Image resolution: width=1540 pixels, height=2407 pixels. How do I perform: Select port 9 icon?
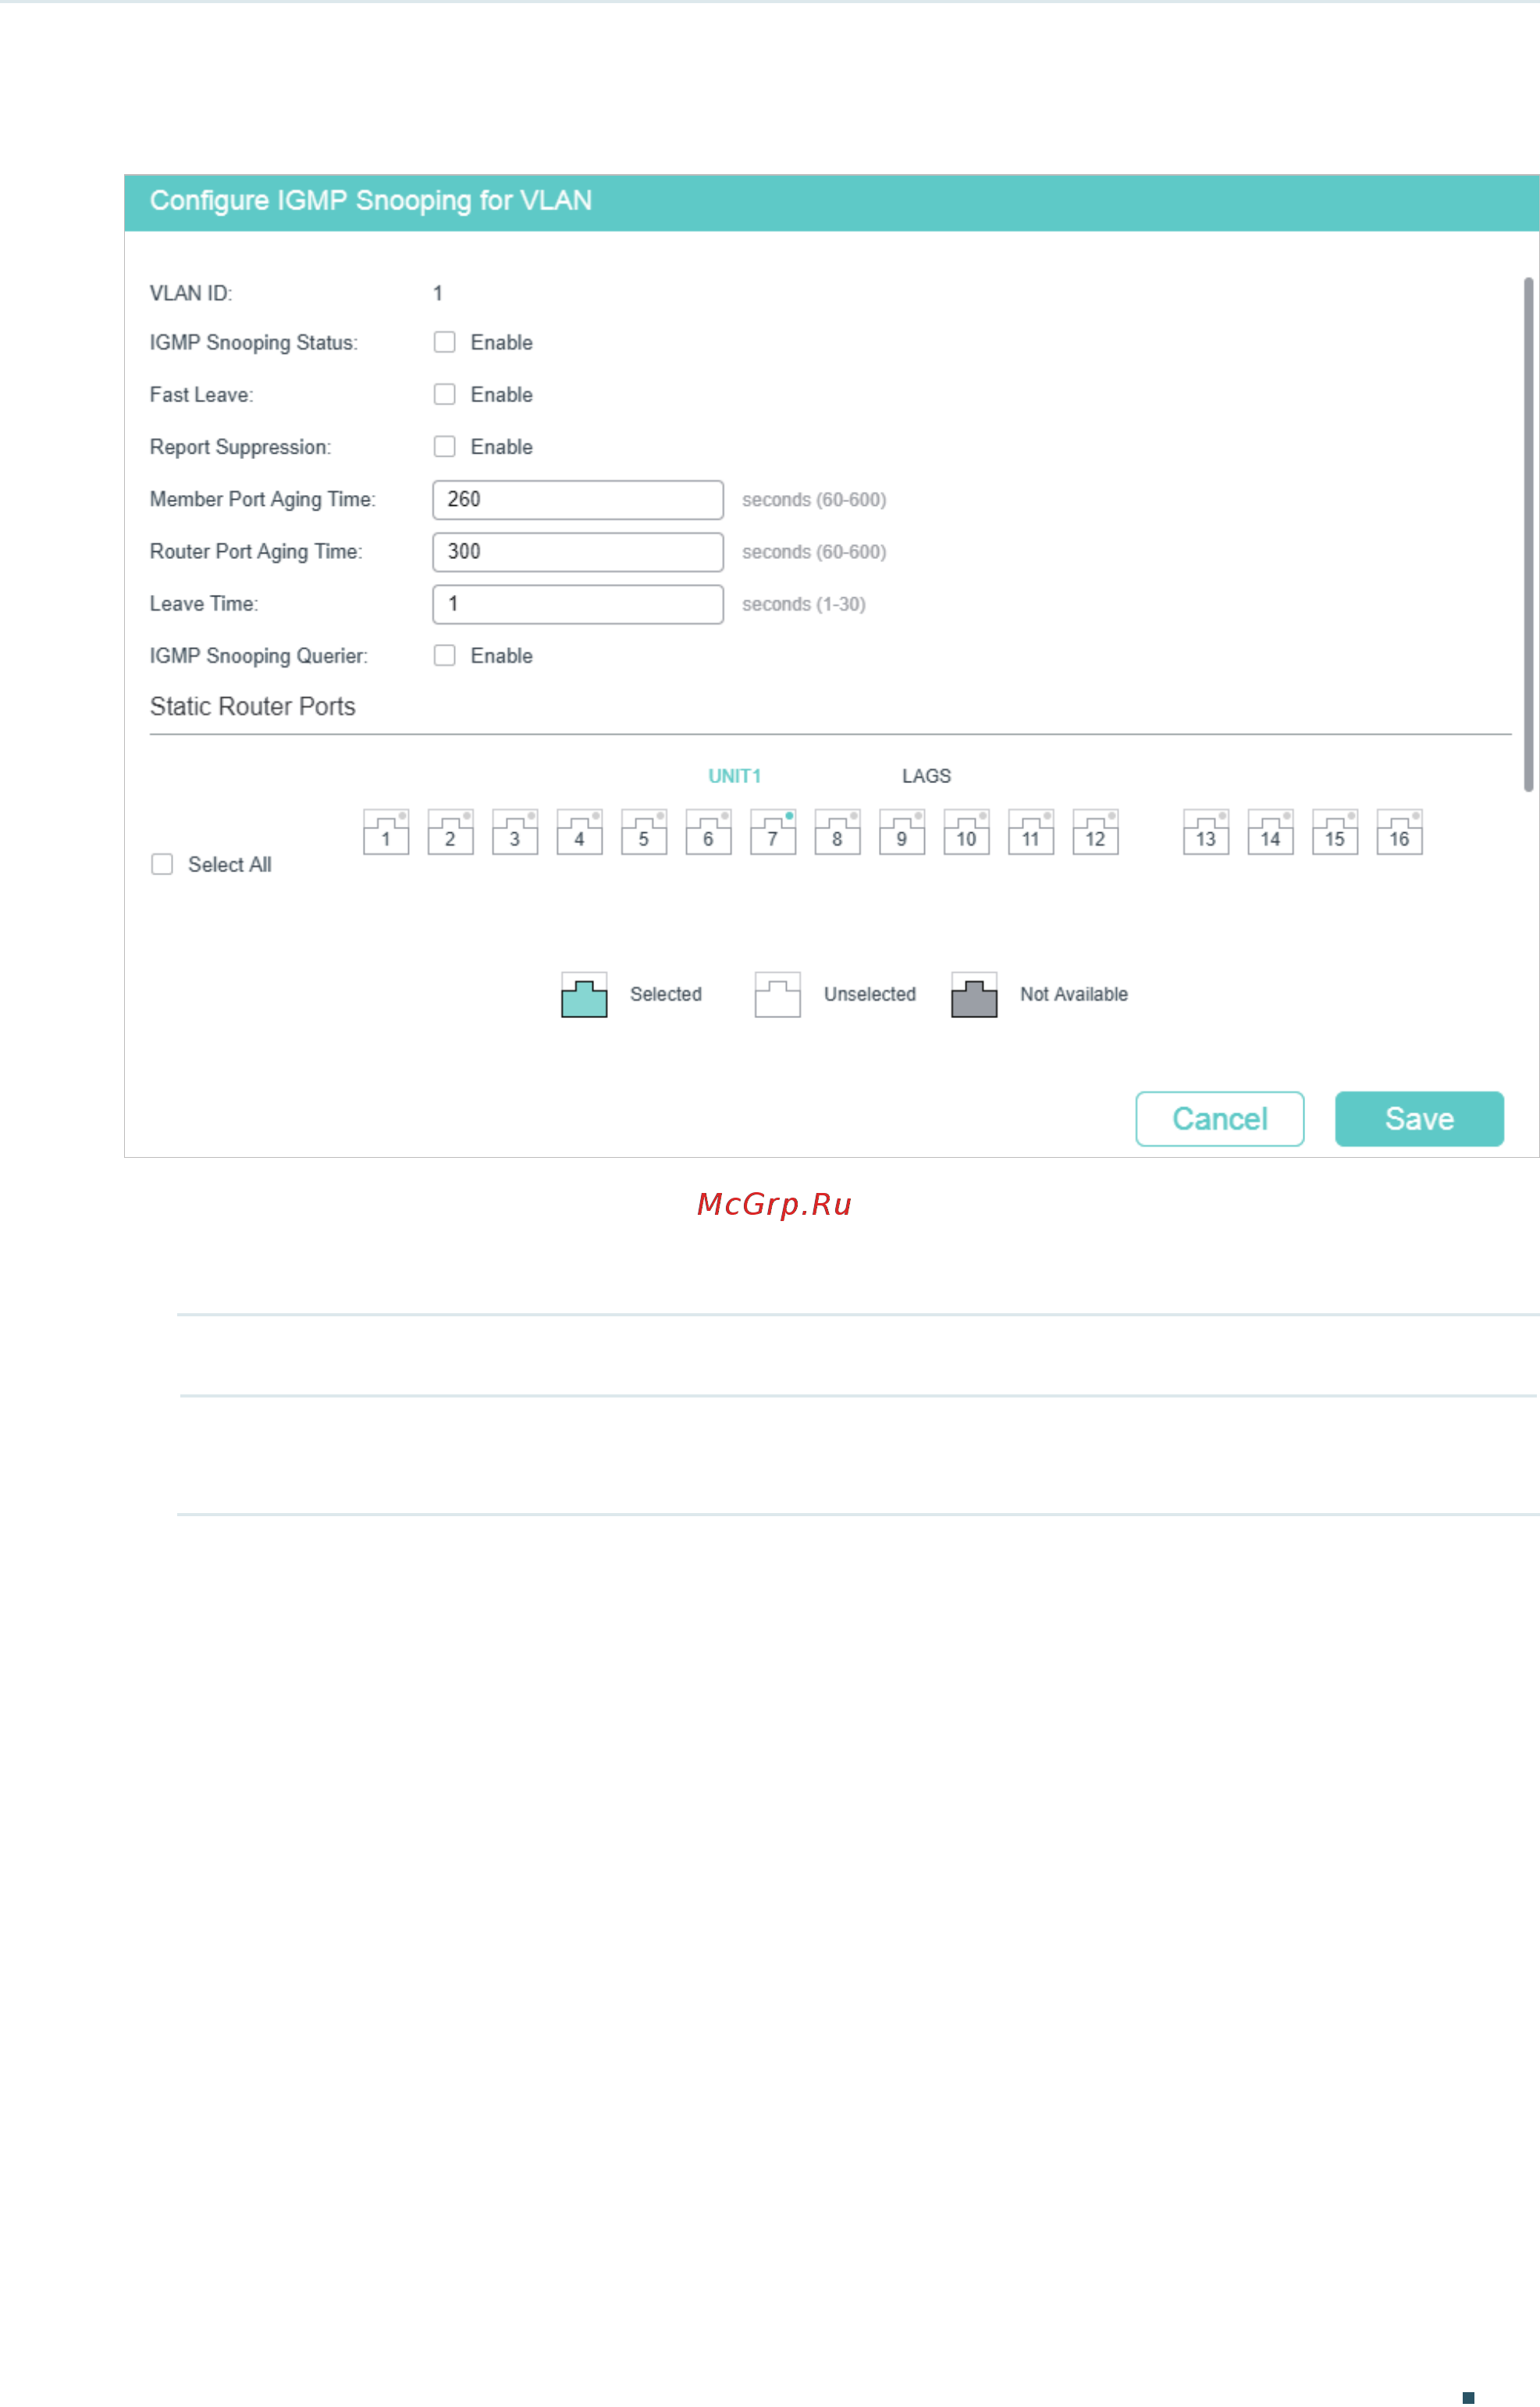click(x=902, y=832)
